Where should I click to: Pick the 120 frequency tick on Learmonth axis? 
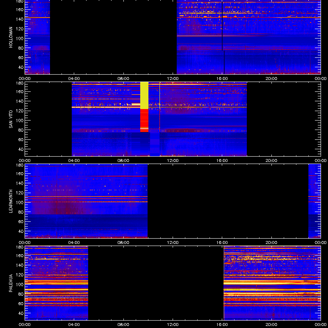[20, 193]
